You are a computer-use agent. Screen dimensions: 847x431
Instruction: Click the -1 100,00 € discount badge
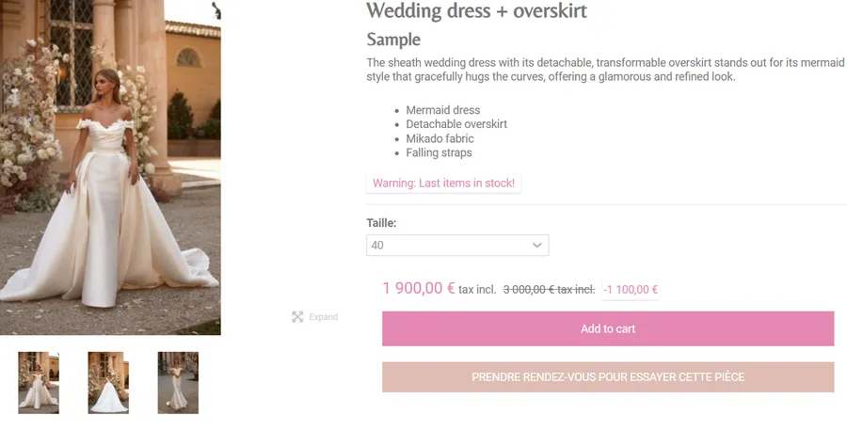(631, 290)
